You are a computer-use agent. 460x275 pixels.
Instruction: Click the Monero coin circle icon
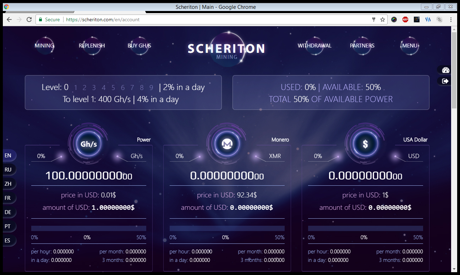coord(227,144)
